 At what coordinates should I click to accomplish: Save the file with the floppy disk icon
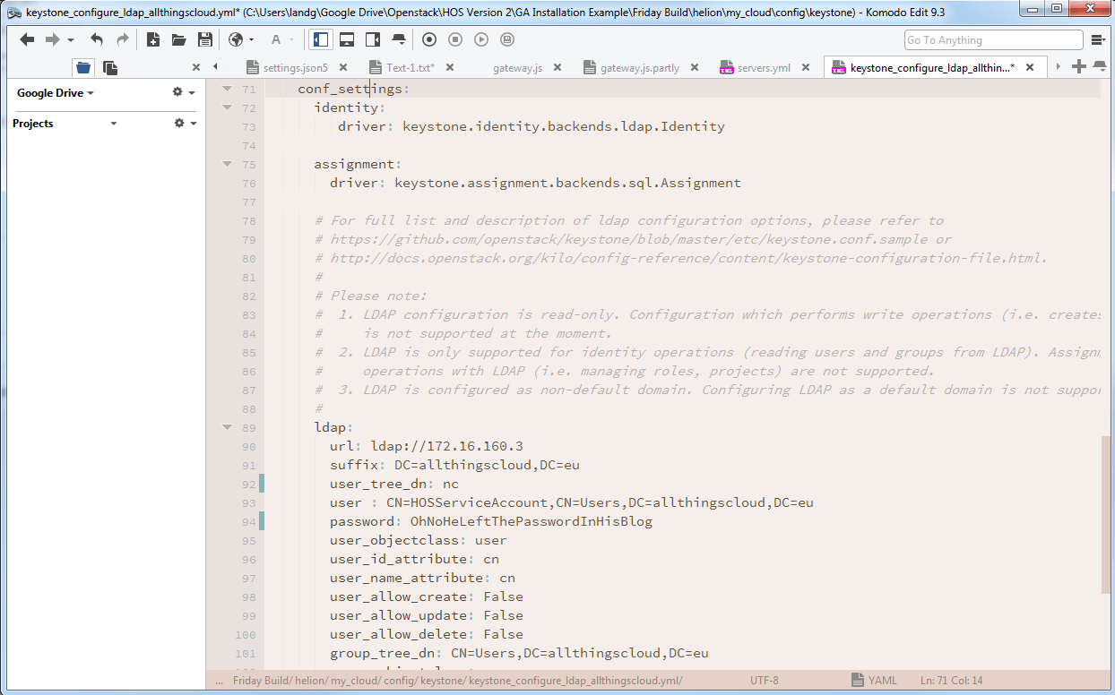204,39
